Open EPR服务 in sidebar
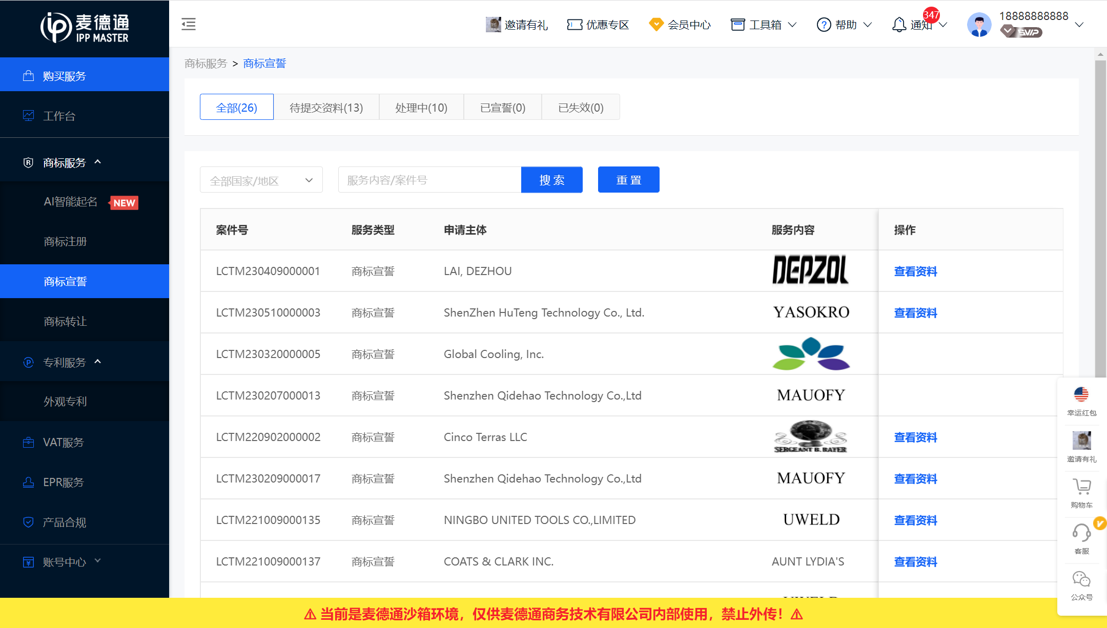This screenshot has width=1107, height=628. coord(85,482)
